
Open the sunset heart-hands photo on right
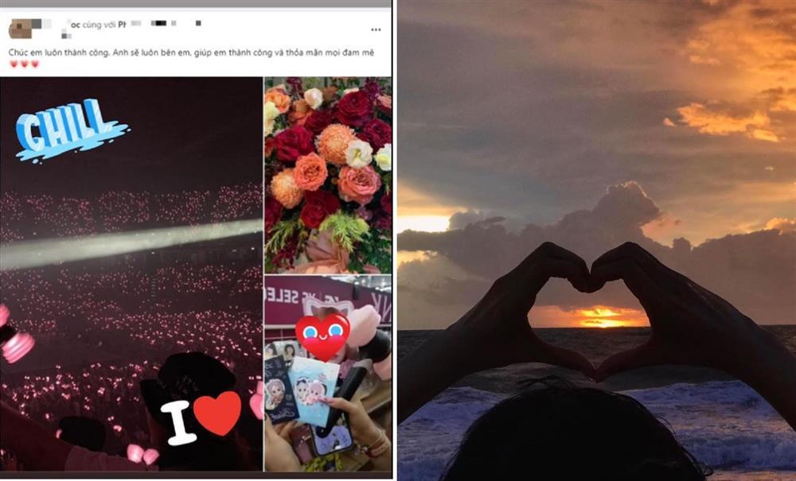click(596, 240)
